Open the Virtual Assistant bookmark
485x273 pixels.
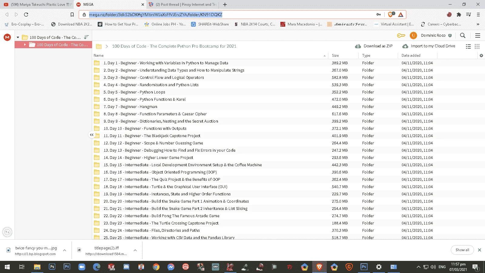pos(393,24)
